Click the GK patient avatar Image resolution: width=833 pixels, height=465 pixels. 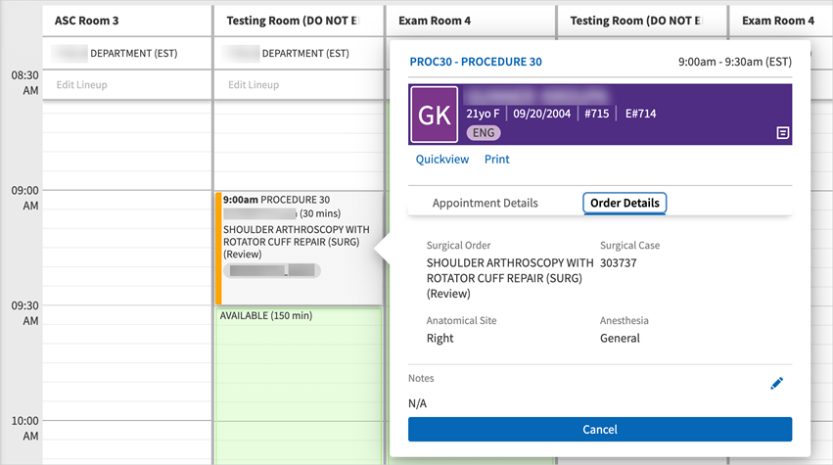click(x=435, y=115)
